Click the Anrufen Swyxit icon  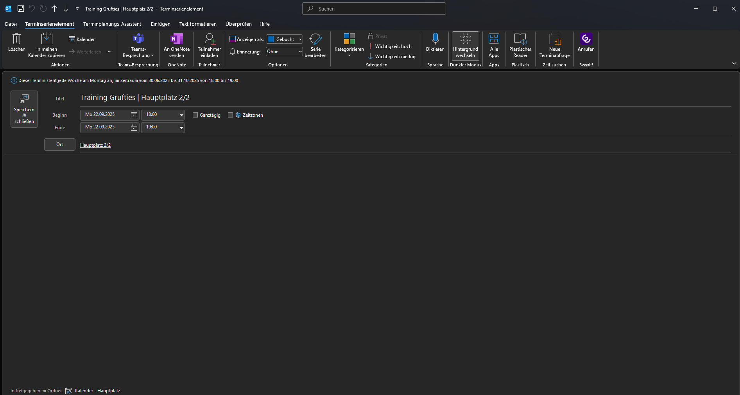coord(586,39)
